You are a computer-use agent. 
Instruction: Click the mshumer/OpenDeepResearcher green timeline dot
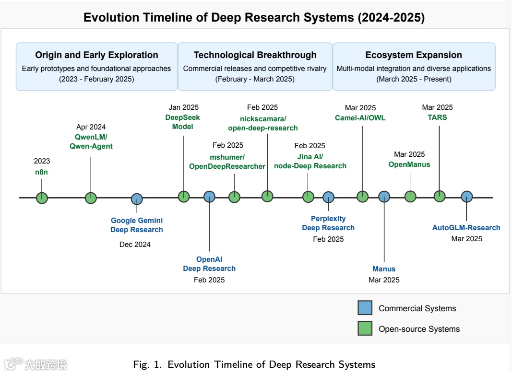point(234,197)
